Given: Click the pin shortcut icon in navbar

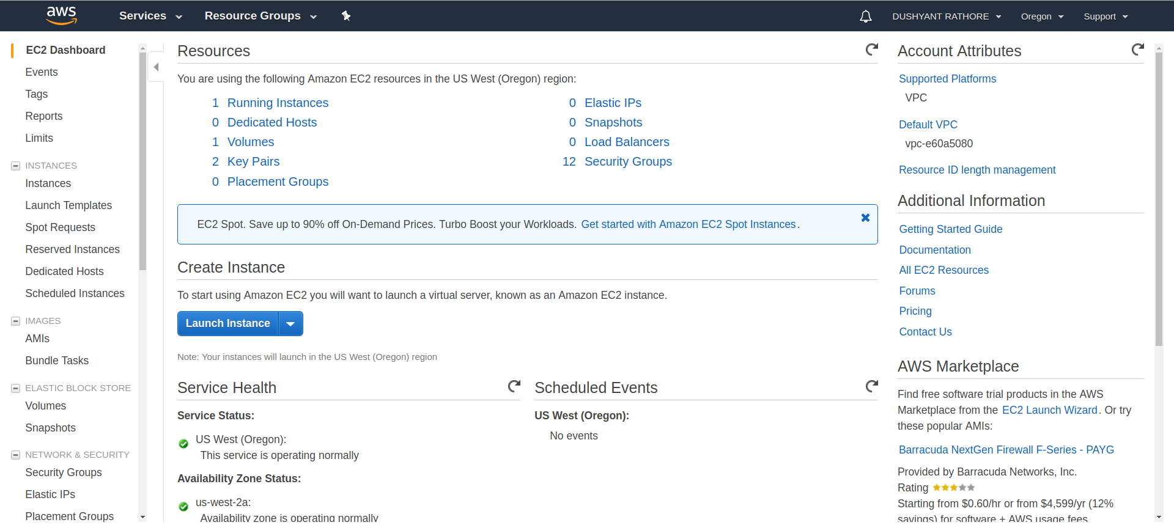Looking at the screenshot, I should 346,16.
